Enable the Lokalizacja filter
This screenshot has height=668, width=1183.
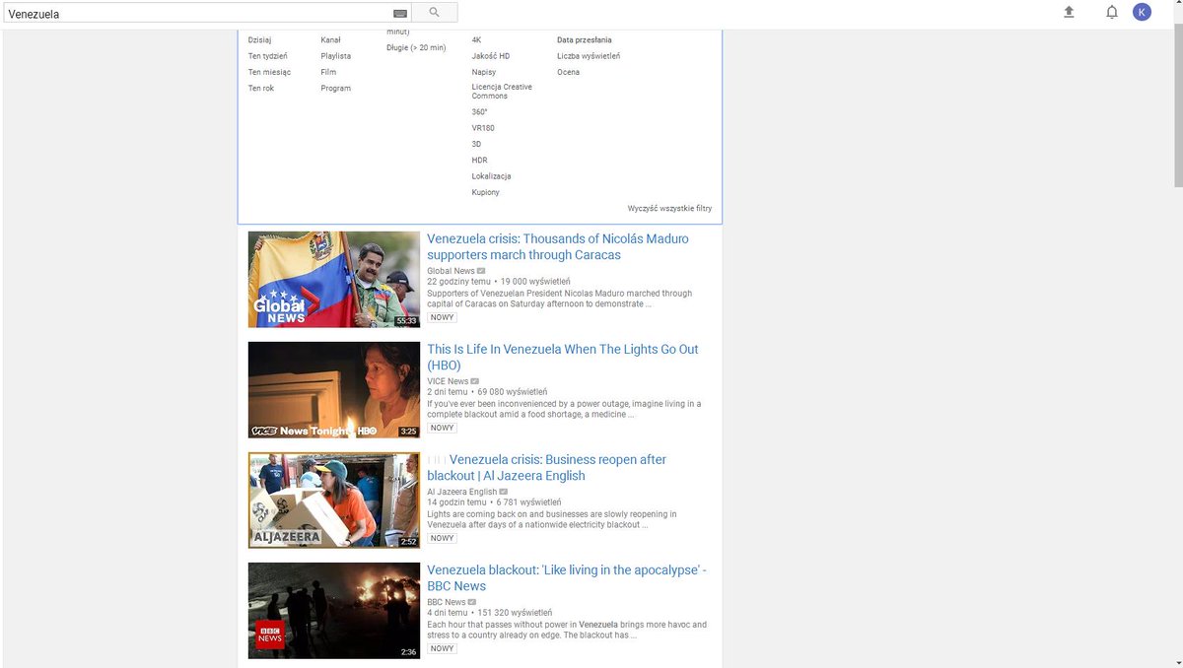click(x=491, y=176)
